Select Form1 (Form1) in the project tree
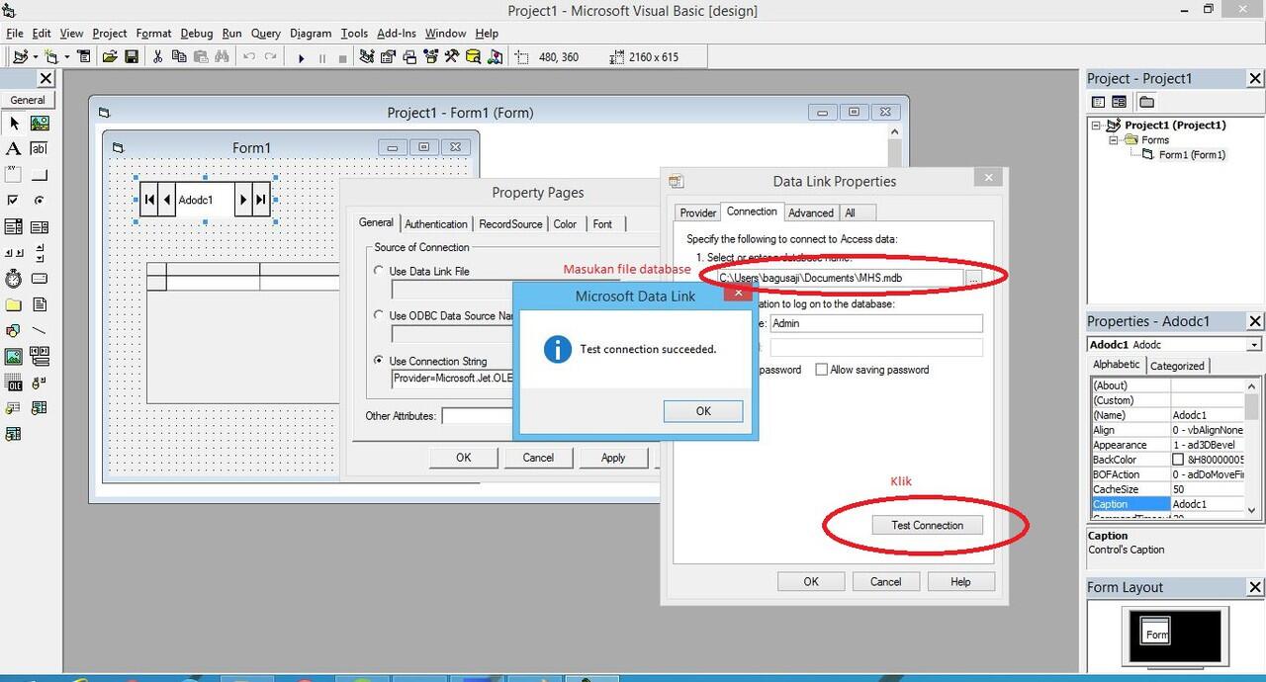The image size is (1266, 682). click(1192, 155)
